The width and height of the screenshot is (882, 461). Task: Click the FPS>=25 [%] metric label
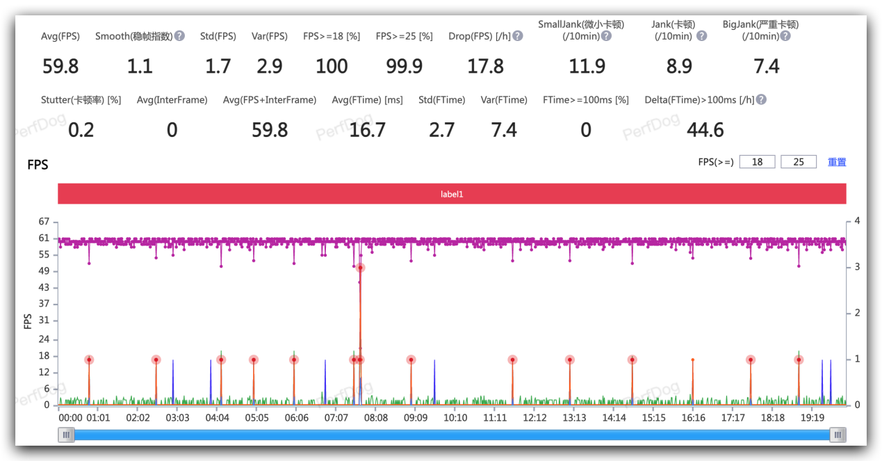tap(404, 36)
